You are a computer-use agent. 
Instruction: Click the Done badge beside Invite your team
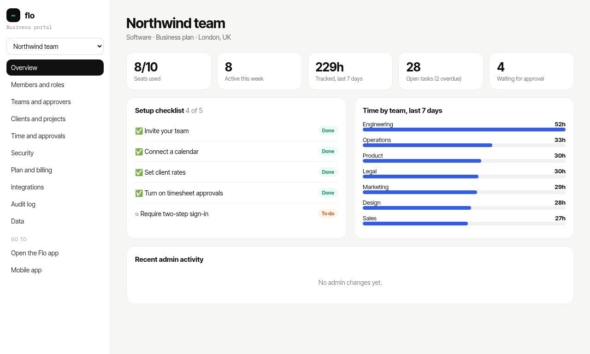point(328,131)
